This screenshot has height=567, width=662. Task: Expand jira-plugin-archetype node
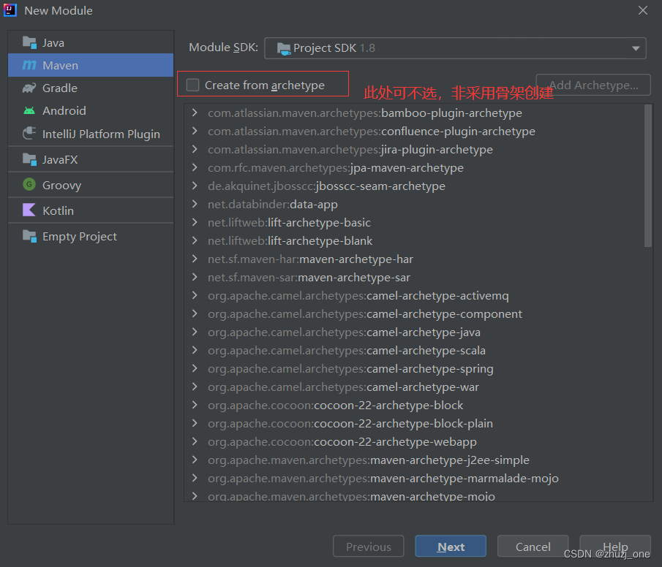195,149
